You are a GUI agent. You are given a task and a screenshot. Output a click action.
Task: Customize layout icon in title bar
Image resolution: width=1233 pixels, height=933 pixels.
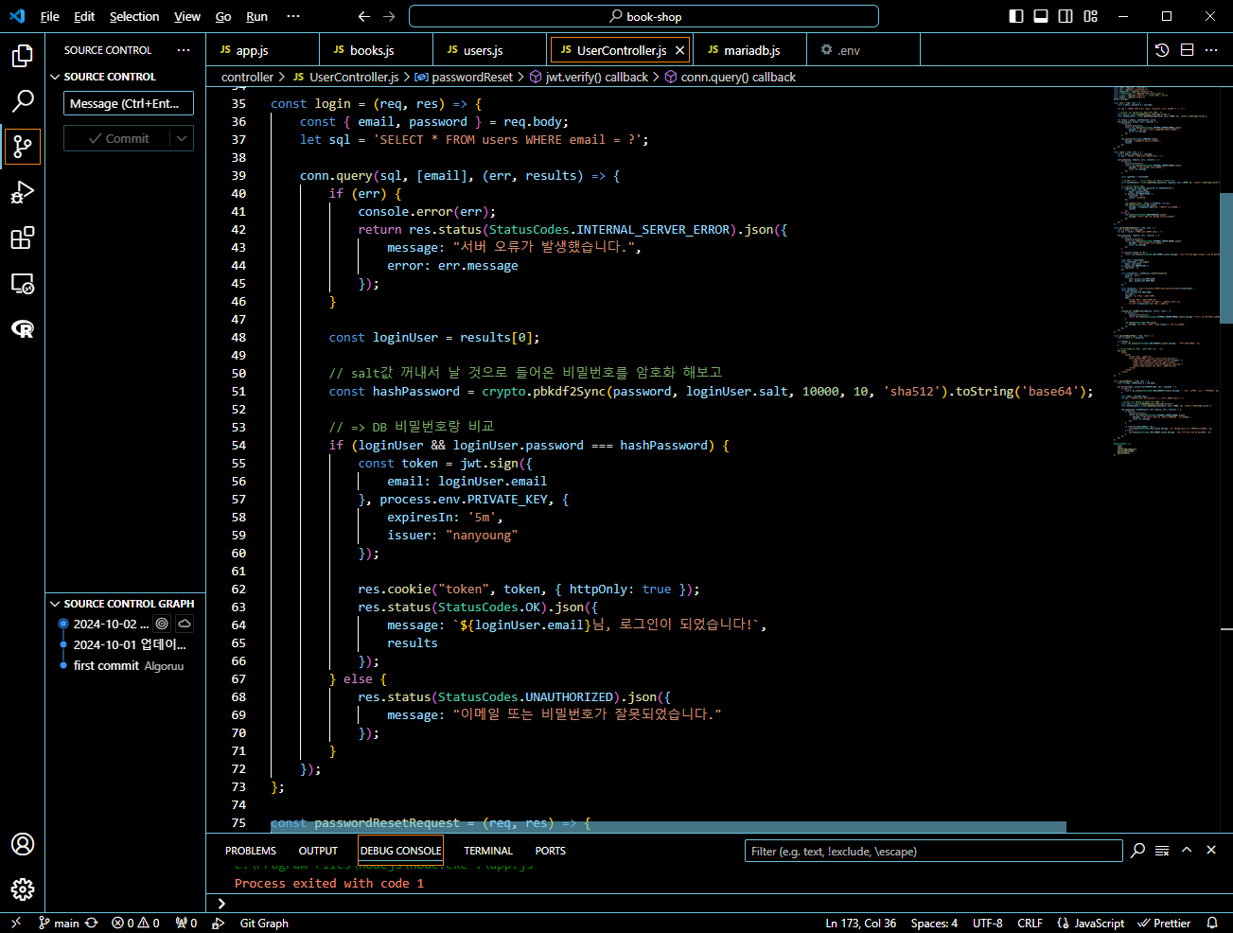click(x=1090, y=16)
